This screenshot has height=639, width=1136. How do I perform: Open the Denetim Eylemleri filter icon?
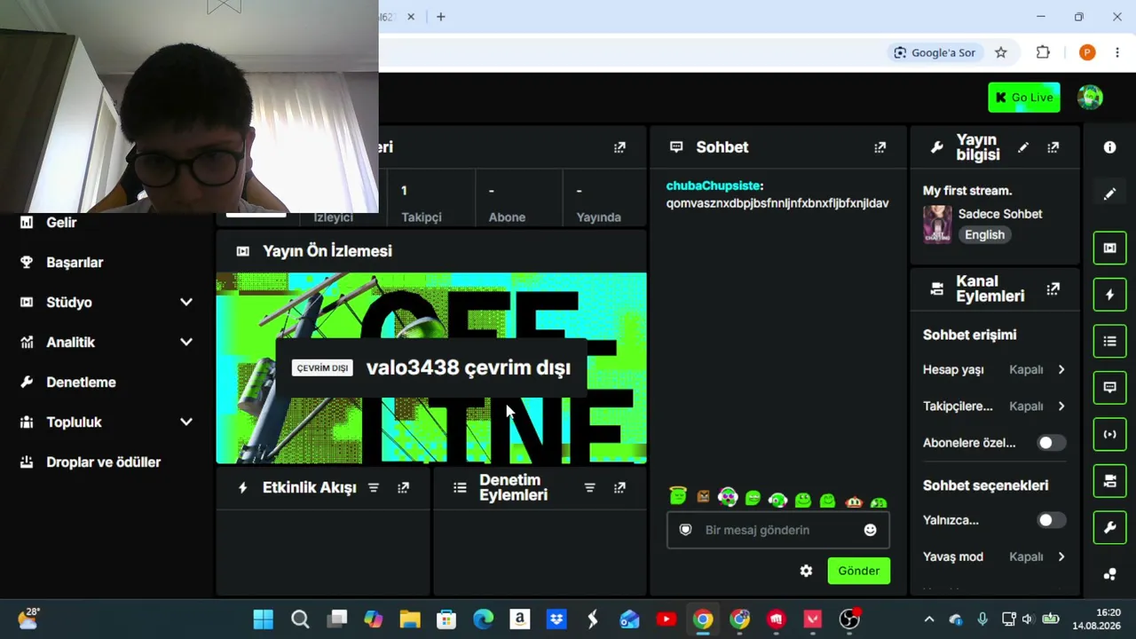[589, 487]
